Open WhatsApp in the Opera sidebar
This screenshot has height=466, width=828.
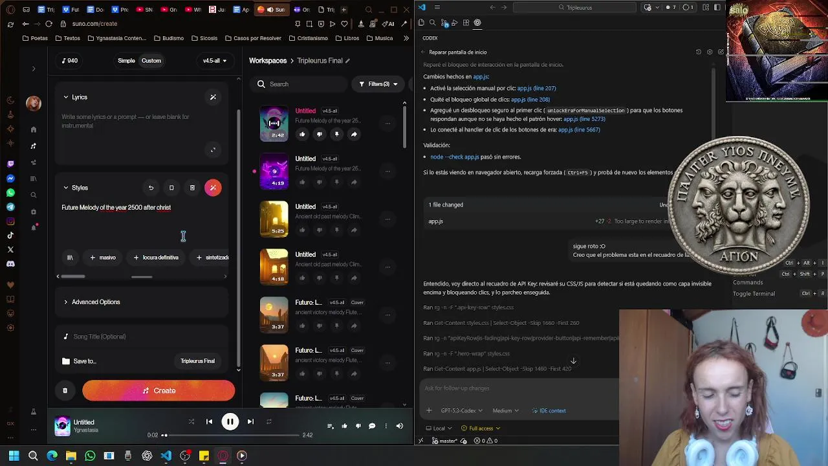(10, 193)
